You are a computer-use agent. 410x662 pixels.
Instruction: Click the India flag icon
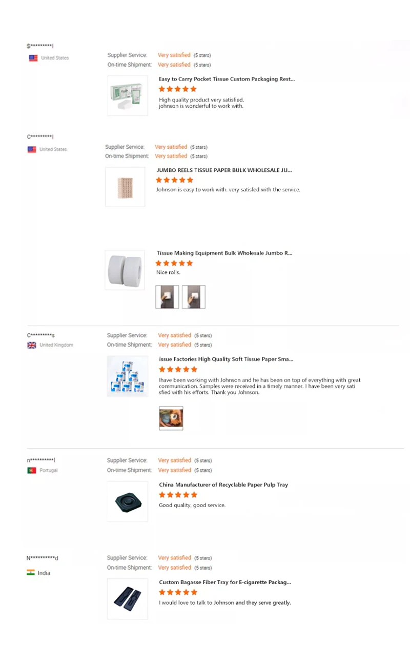31,572
